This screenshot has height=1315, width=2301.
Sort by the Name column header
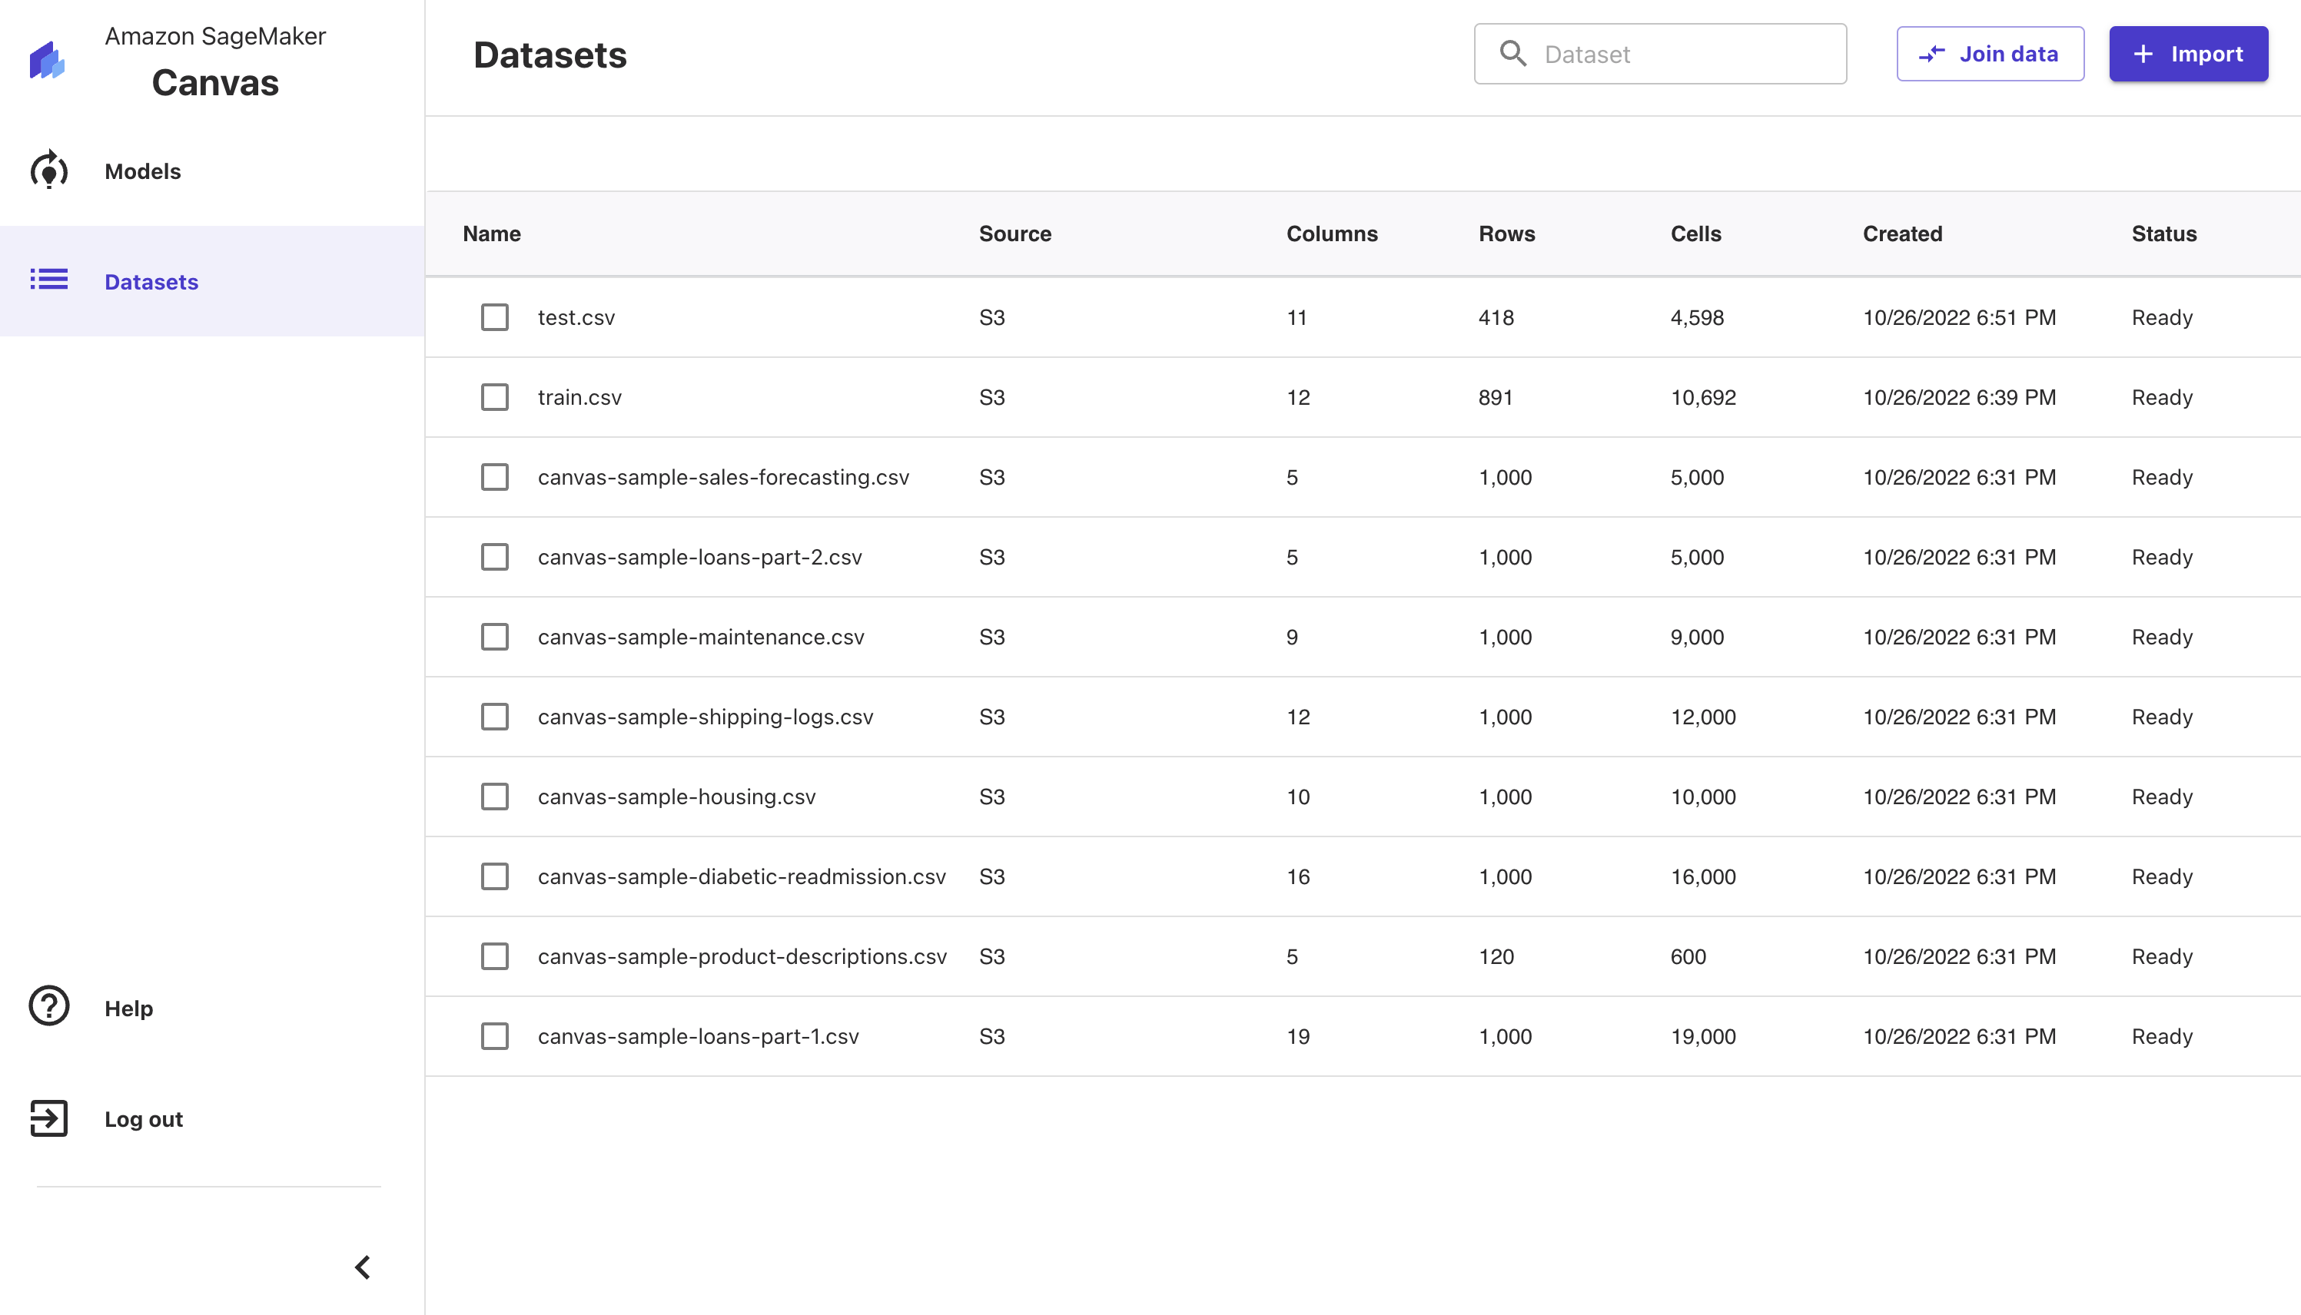[491, 234]
